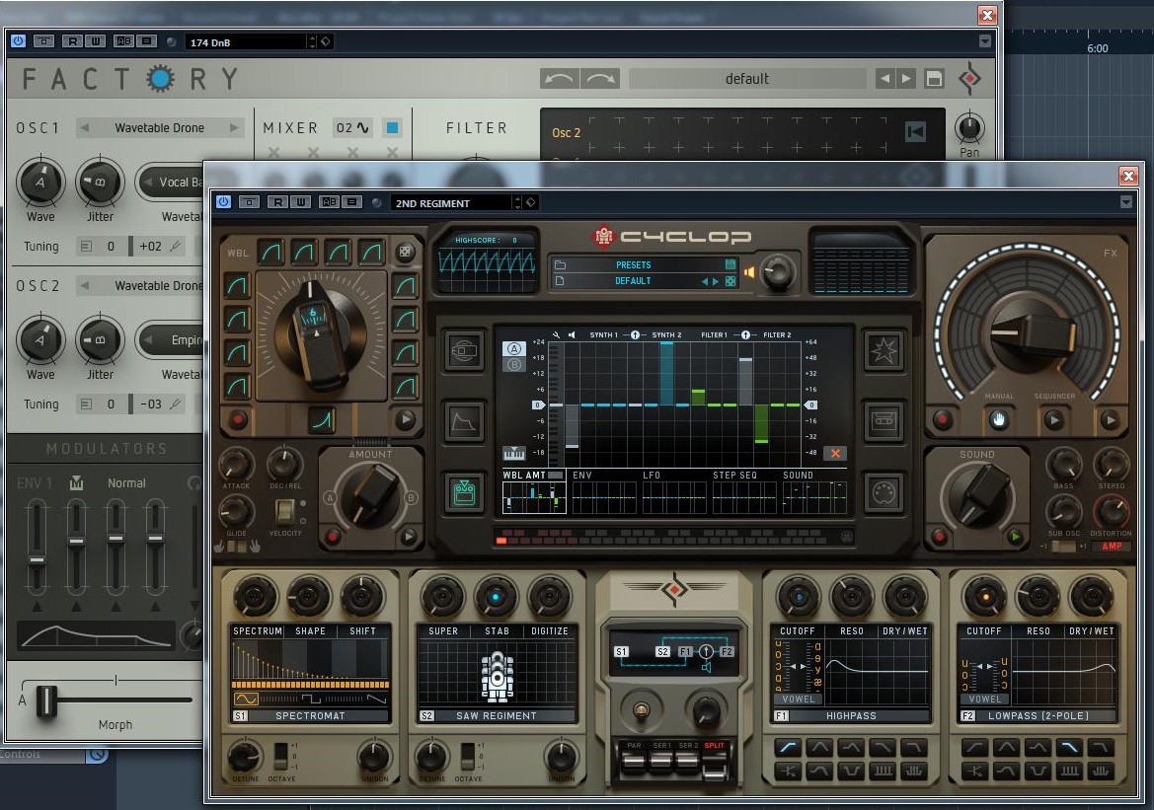Click the green play button in the Sound section
Viewport: 1154px width, 810px height.
point(1016,537)
